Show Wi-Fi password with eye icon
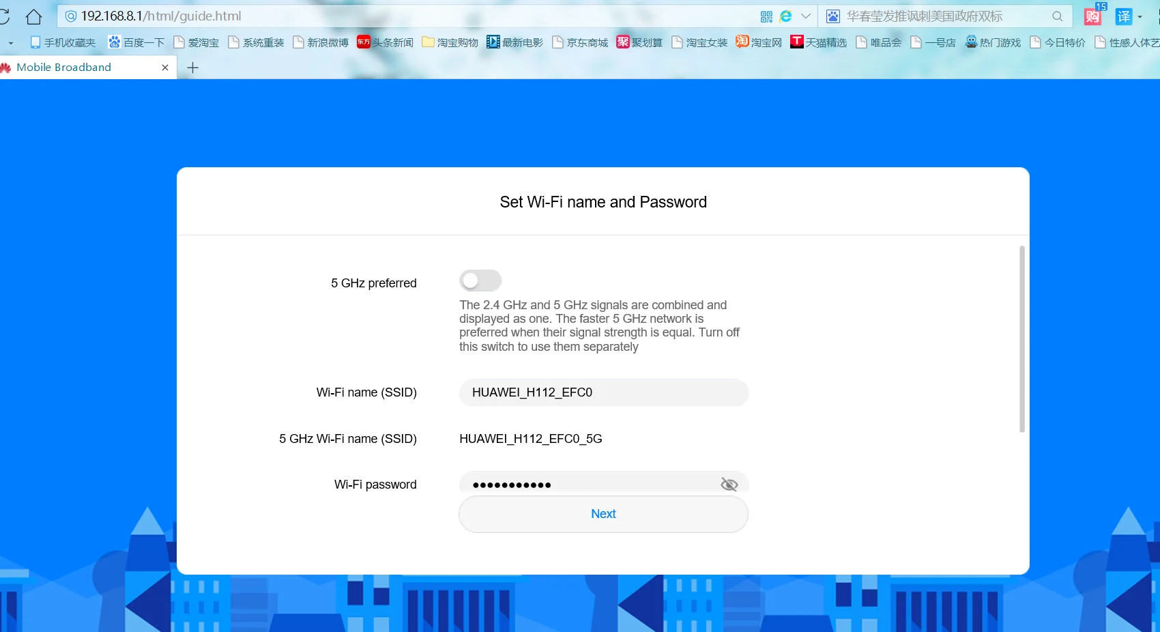This screenshot has width=1160, height=632. tap(729, 485)
